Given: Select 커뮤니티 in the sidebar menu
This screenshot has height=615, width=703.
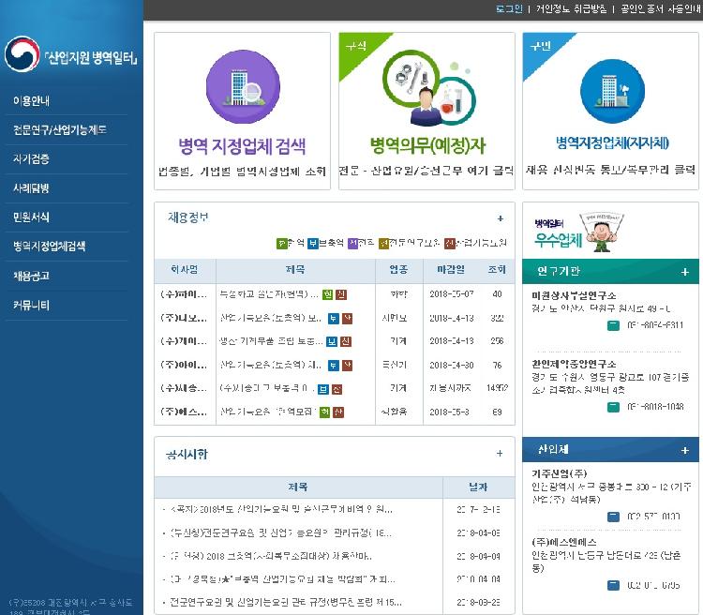Looking at the screenshot, I should coord(31,306).
